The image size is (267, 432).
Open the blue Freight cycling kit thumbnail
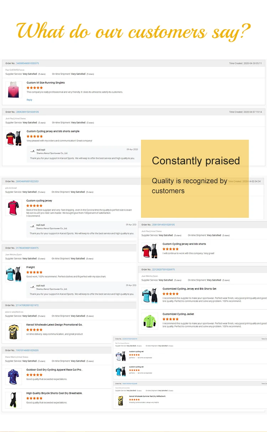tap(14, 274)
